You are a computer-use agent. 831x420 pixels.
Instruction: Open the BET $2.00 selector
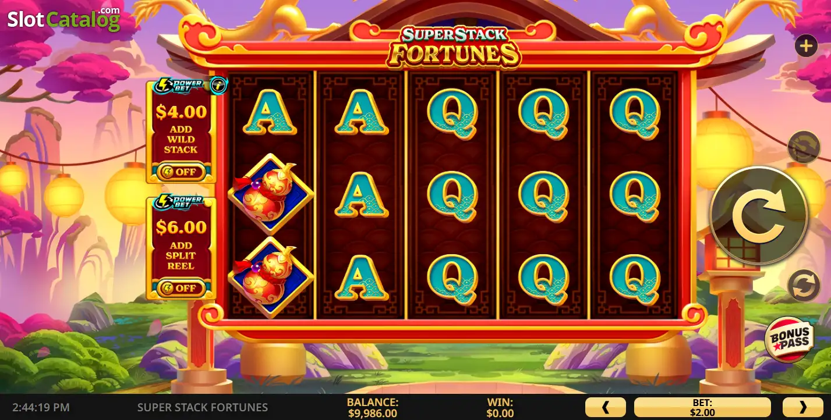[702, 407]
